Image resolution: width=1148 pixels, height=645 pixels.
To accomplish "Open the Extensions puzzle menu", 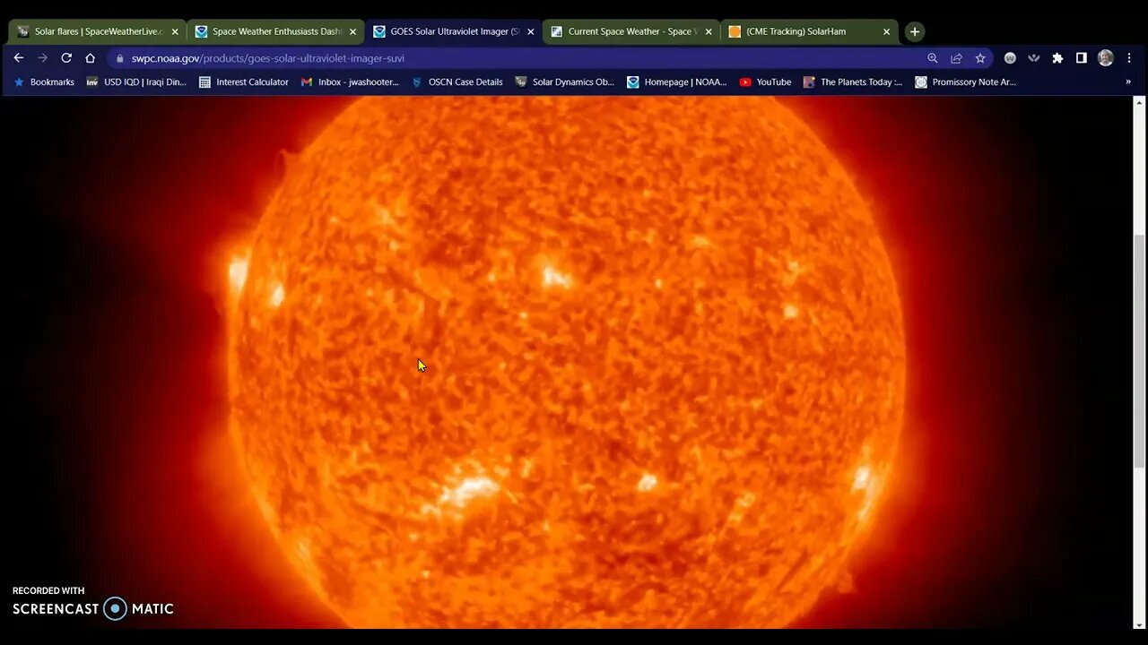I will 1057,58.
